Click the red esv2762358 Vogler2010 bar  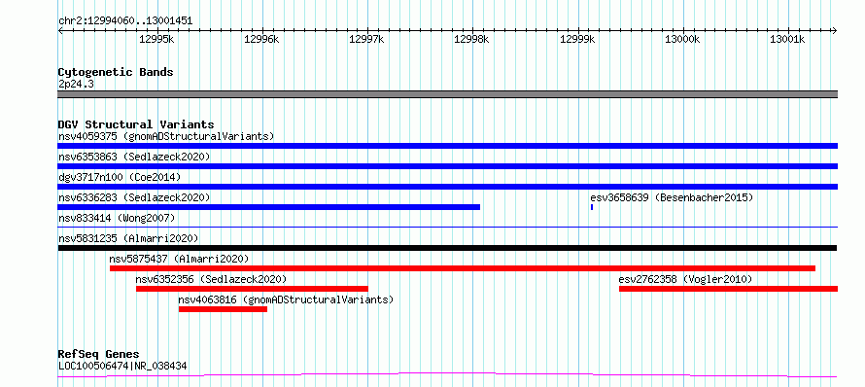click(x=728, y=289)
